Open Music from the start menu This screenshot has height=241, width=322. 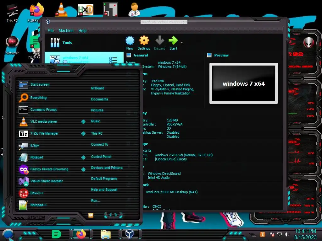pyautogui.click(x=96, y=121)
